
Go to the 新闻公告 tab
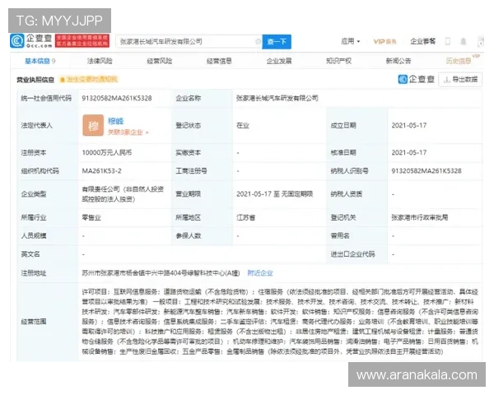398,61
